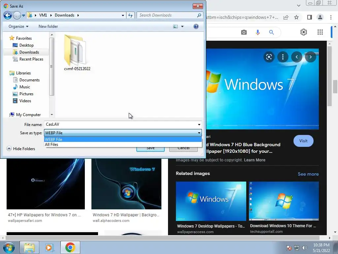
Task: Bookmark this page with the star icon
Action: (x=296, y=17)
